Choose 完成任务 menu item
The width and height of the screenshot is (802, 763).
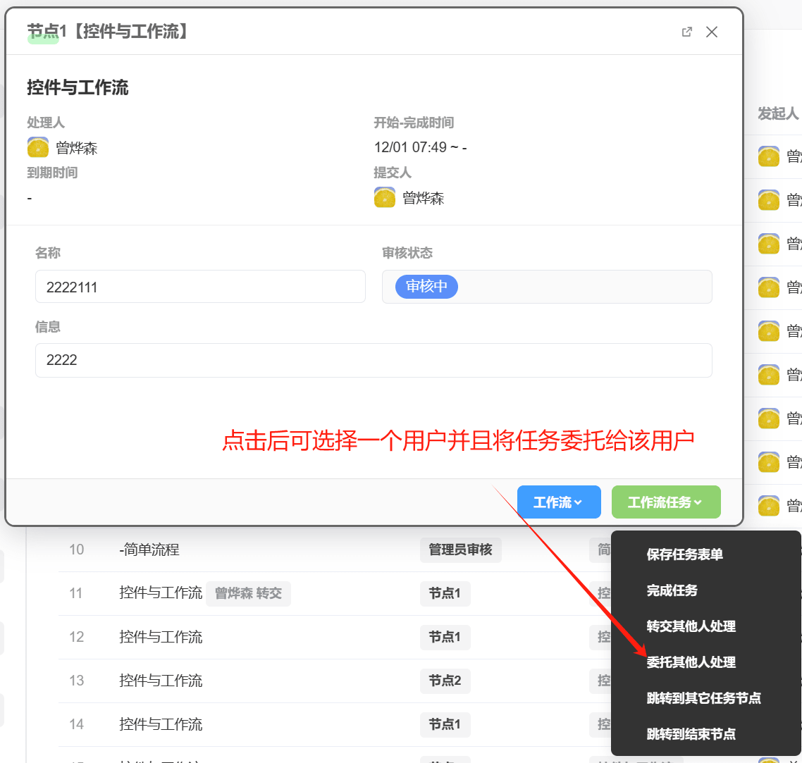click(672, 590)
